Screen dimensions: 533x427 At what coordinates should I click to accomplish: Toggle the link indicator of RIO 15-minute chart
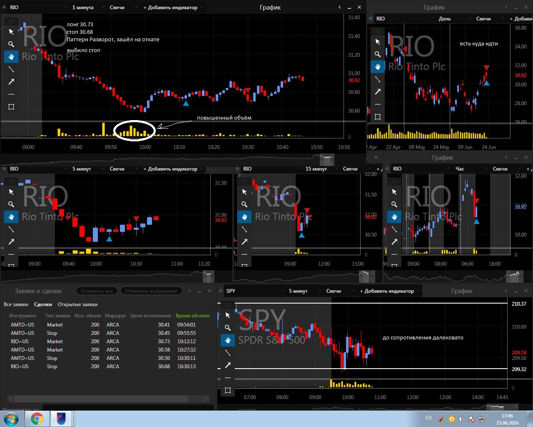237,169
